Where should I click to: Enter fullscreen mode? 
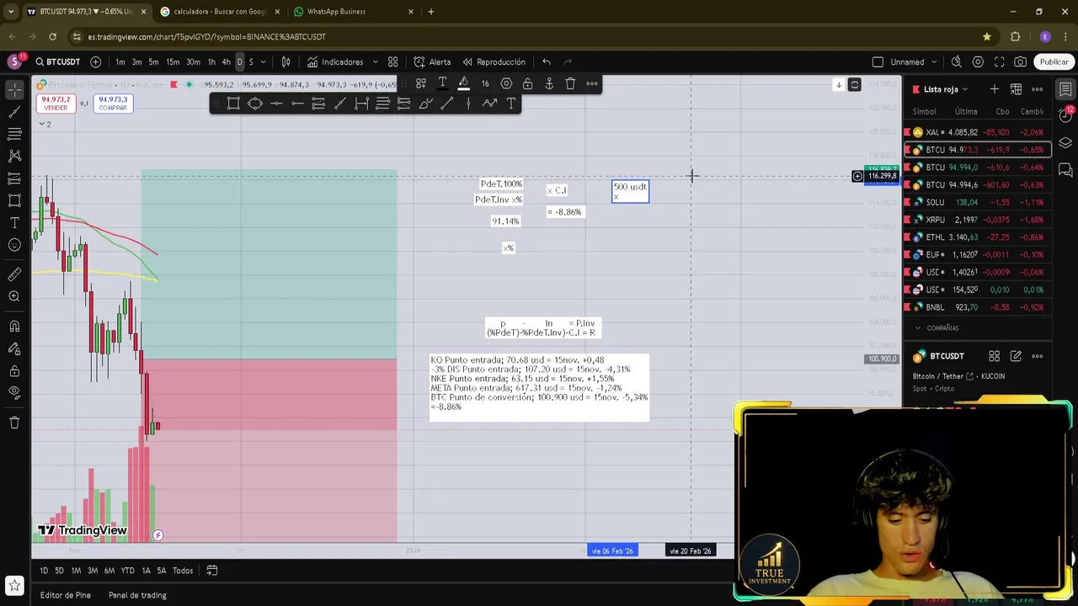[x=999, y=61]
